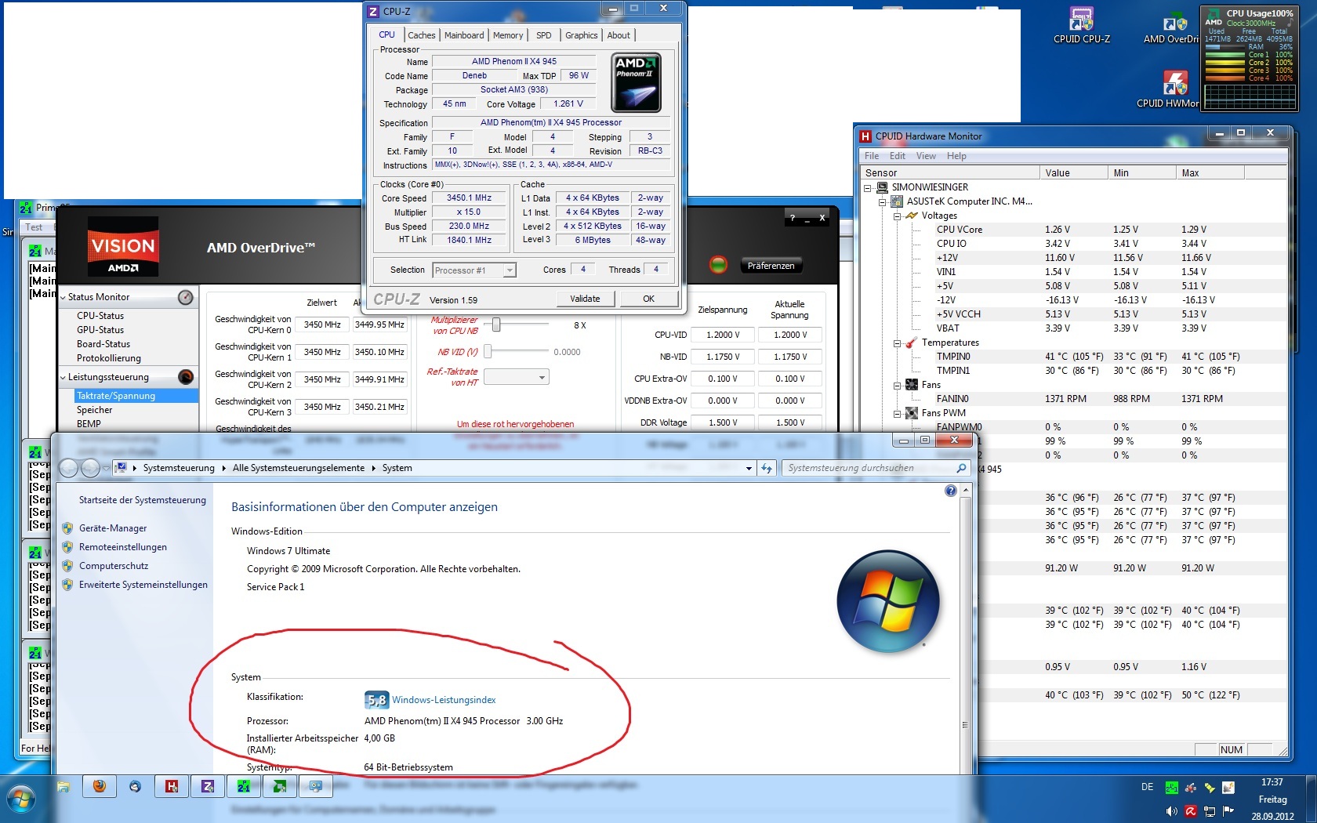The width and height of the screenshot is (1317, 823).
Task: Select the SPD tab in CPU-Z
Action: point(544,35)
